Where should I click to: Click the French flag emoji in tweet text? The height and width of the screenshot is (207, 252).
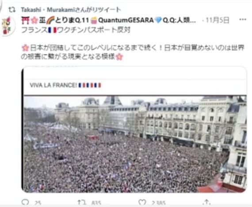(x=53, y=30)
